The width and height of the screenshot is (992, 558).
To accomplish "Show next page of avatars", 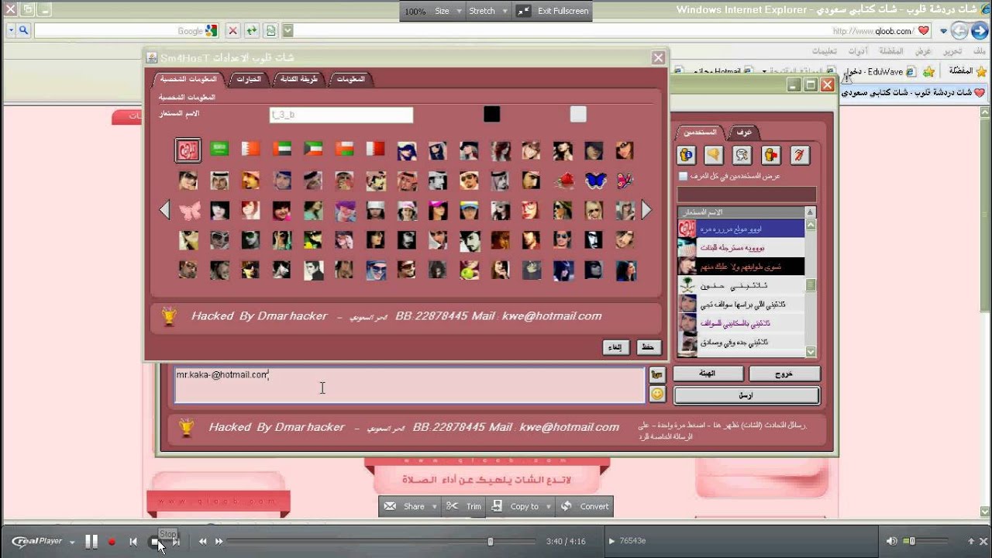I will 646,210.
